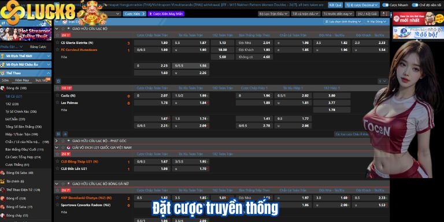The height and width of the screenshot is (222, 444).
Task: Switch to the Sớm tab
Action: click(5, 80)
